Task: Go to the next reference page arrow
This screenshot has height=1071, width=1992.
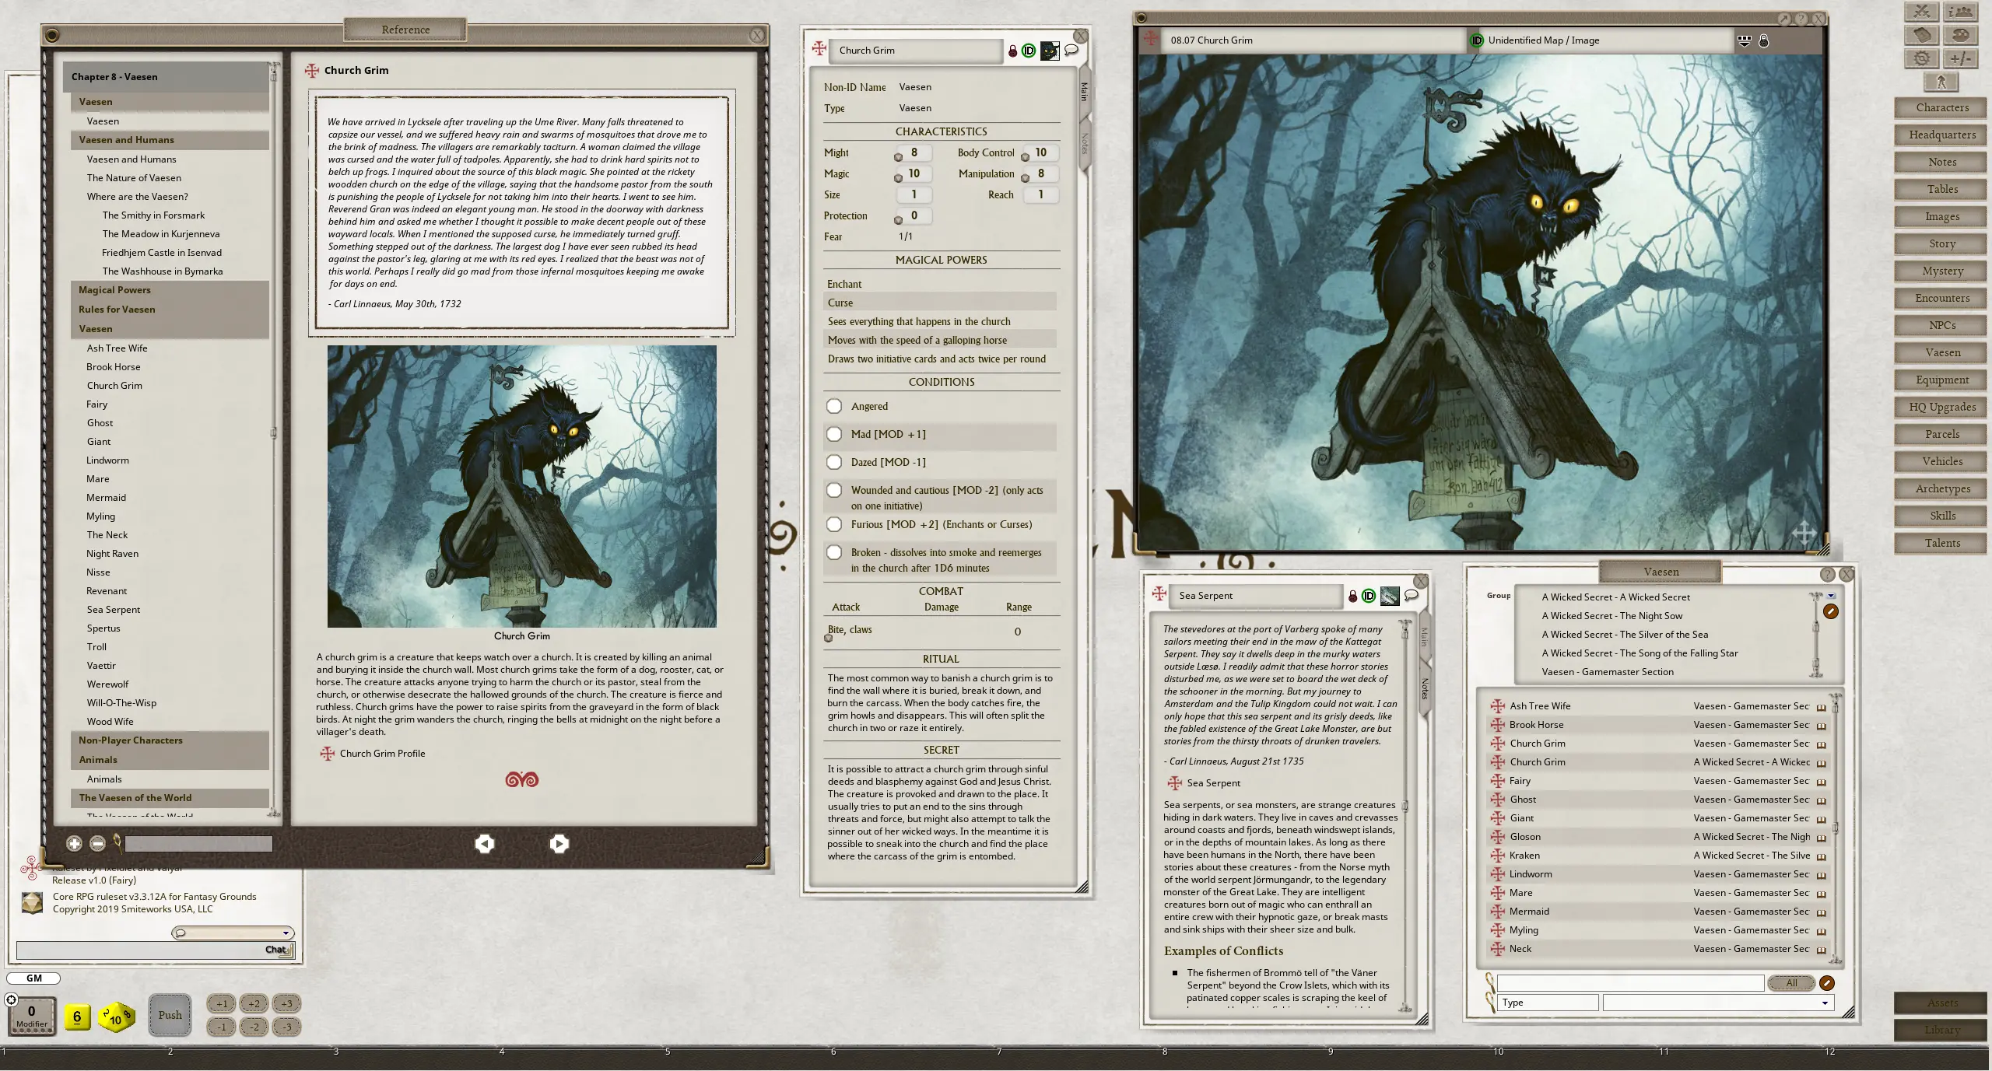Action: [559, 844]
